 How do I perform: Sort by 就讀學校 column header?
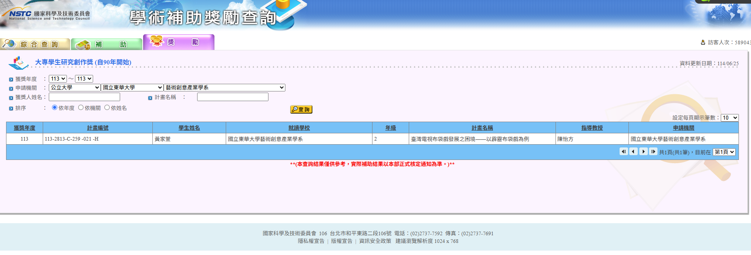pyautogui.click(x=299, y=128)
